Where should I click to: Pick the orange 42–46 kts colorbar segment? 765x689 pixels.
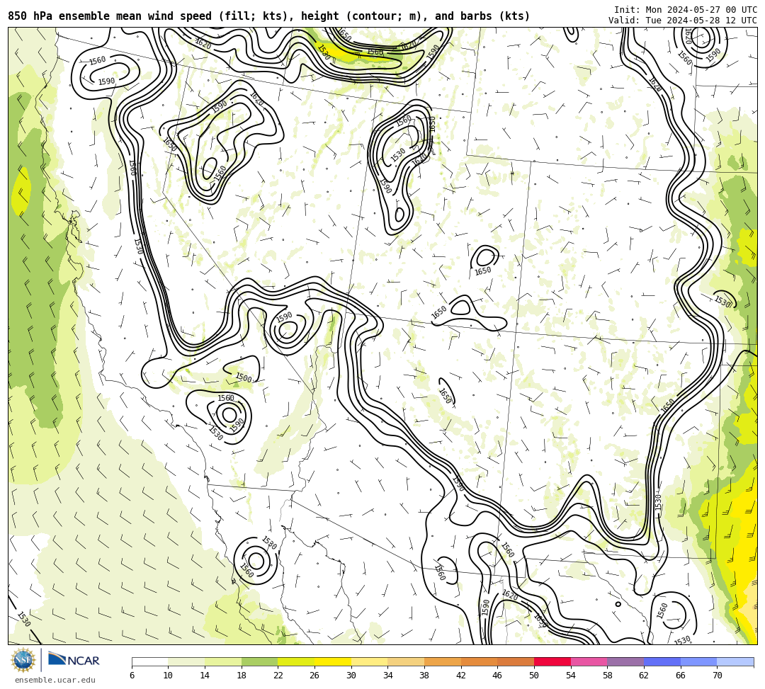coord(479,661)
